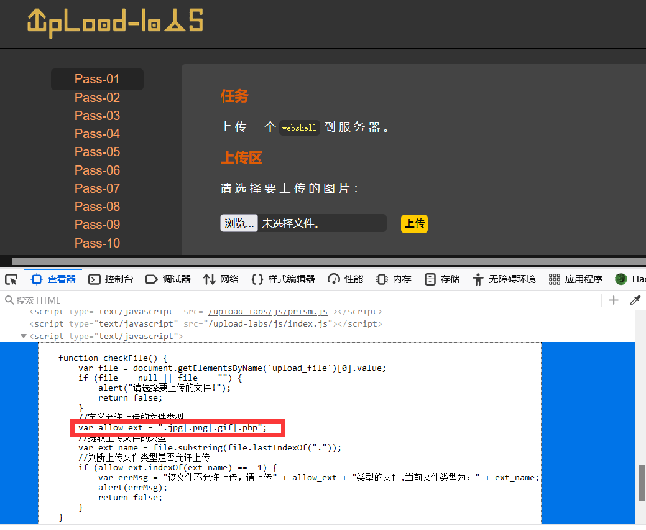Open the /upload-labs/js/index.js link
646x530 pixels.
click(x=268, y=324)
